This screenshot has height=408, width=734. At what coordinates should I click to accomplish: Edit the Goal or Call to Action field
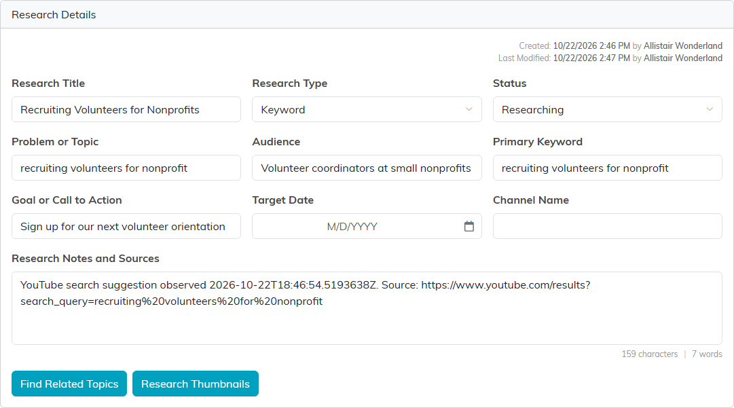pos(126,227)
